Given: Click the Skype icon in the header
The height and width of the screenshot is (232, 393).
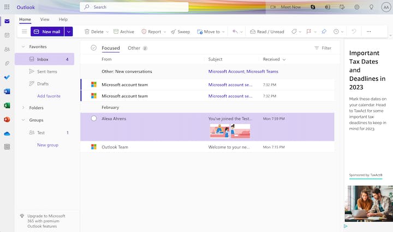Looking at the screenshot, I should 313,7.
